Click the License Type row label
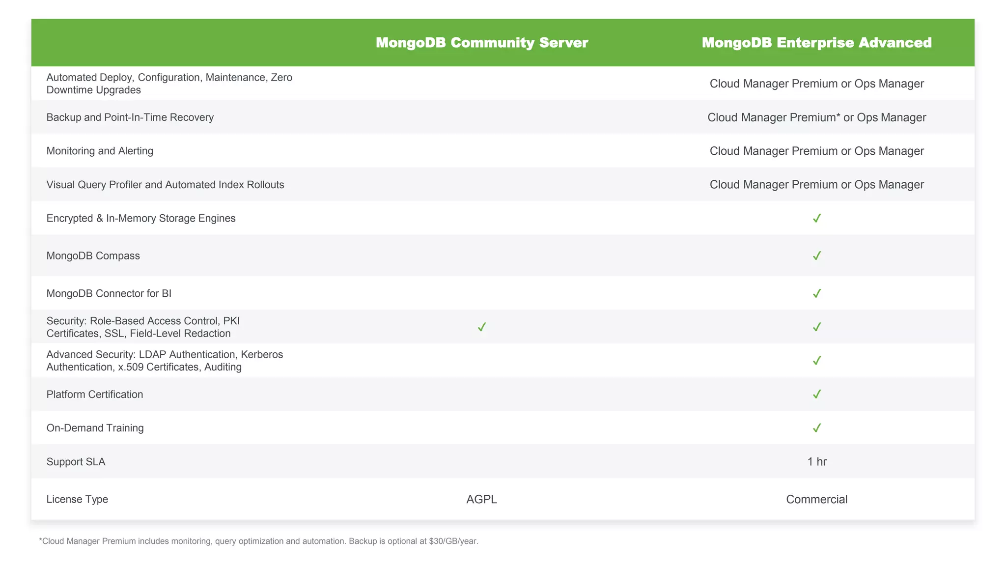Viewport: 1006px width, 566px height. pos(77,499)
